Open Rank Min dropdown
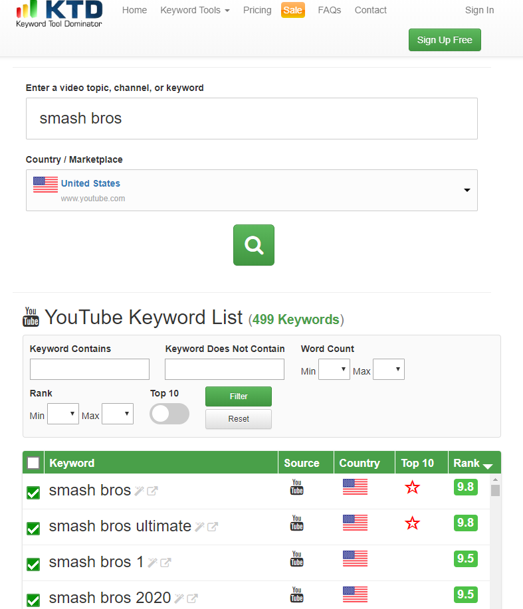Screen dimensions: 523x609 63,414
